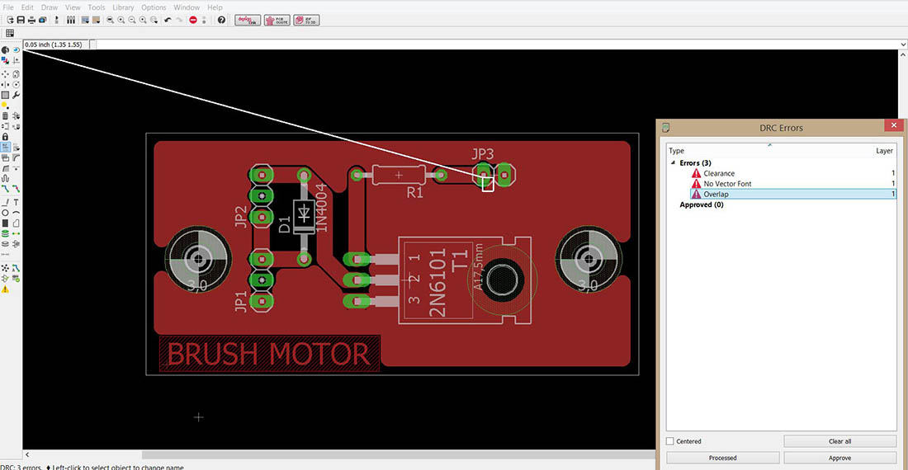This screenshot has height=470, width=908.
Task: Close the DRC Errors dialog
Action: [893, 125]
